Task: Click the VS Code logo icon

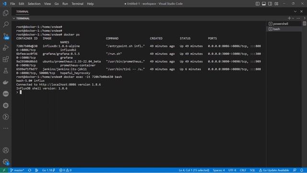Action: 4,3
